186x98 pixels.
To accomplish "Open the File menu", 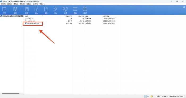I will click(3, 4).
